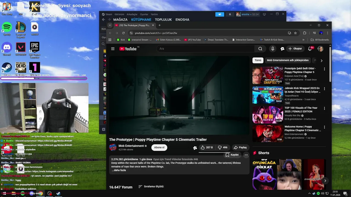Screen dimensions: 351x197
Task: Dislike the video showing 496
Action: pyautogui.click(x=223, y=147)
